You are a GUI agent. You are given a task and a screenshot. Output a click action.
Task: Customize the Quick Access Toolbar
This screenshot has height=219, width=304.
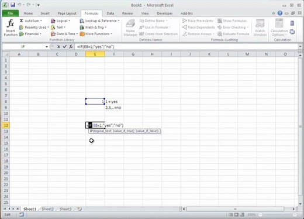[x=39, y=5]
